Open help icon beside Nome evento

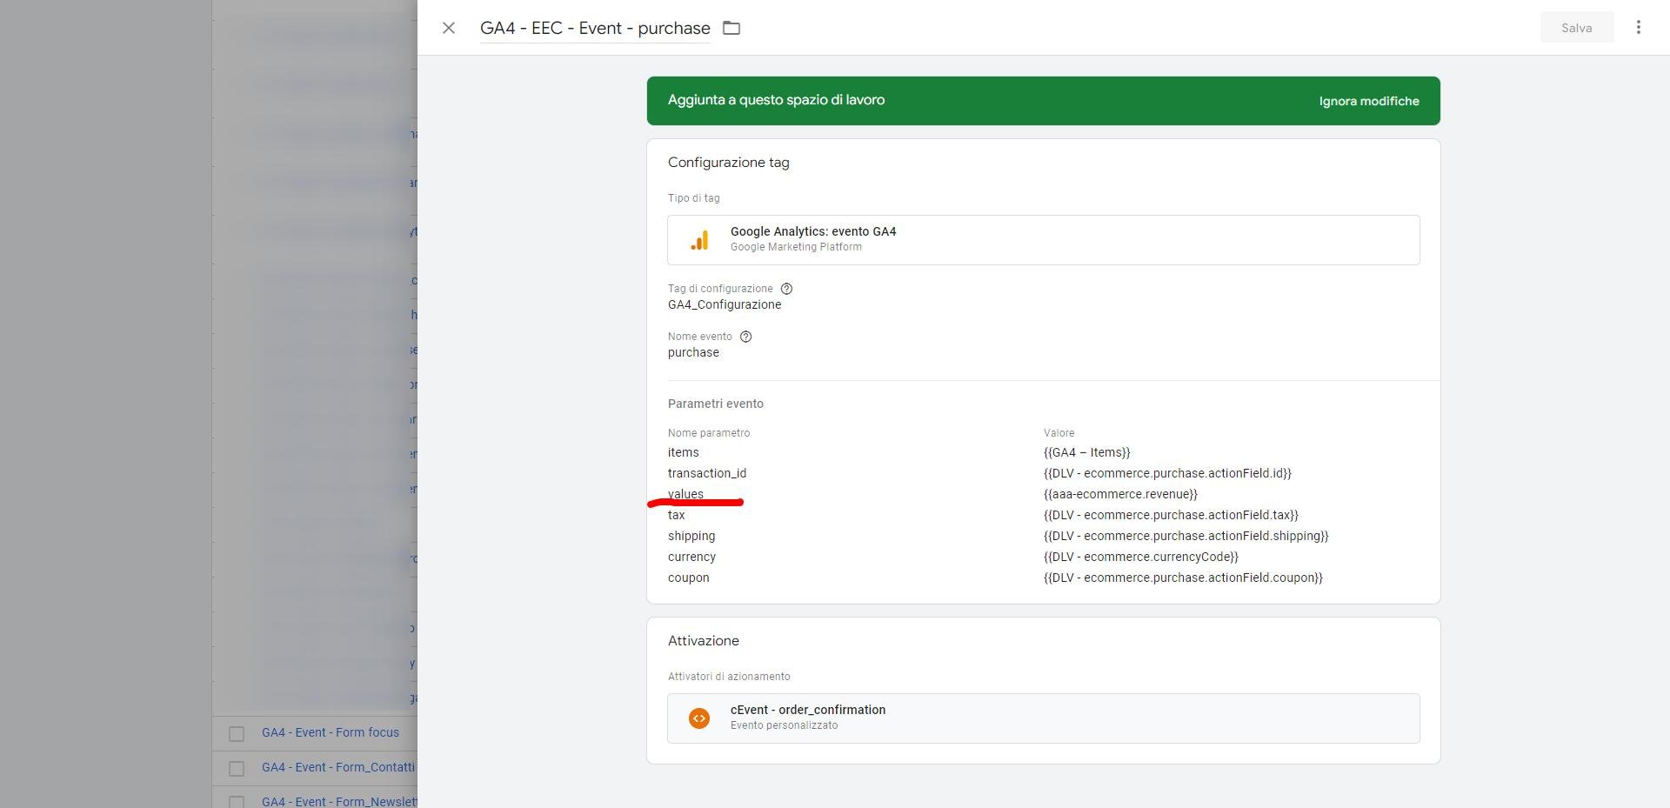(x=745, y=337)
